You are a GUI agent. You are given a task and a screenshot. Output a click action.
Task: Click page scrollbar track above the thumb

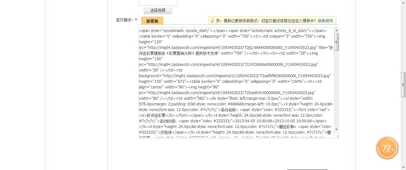coord(403,38)
